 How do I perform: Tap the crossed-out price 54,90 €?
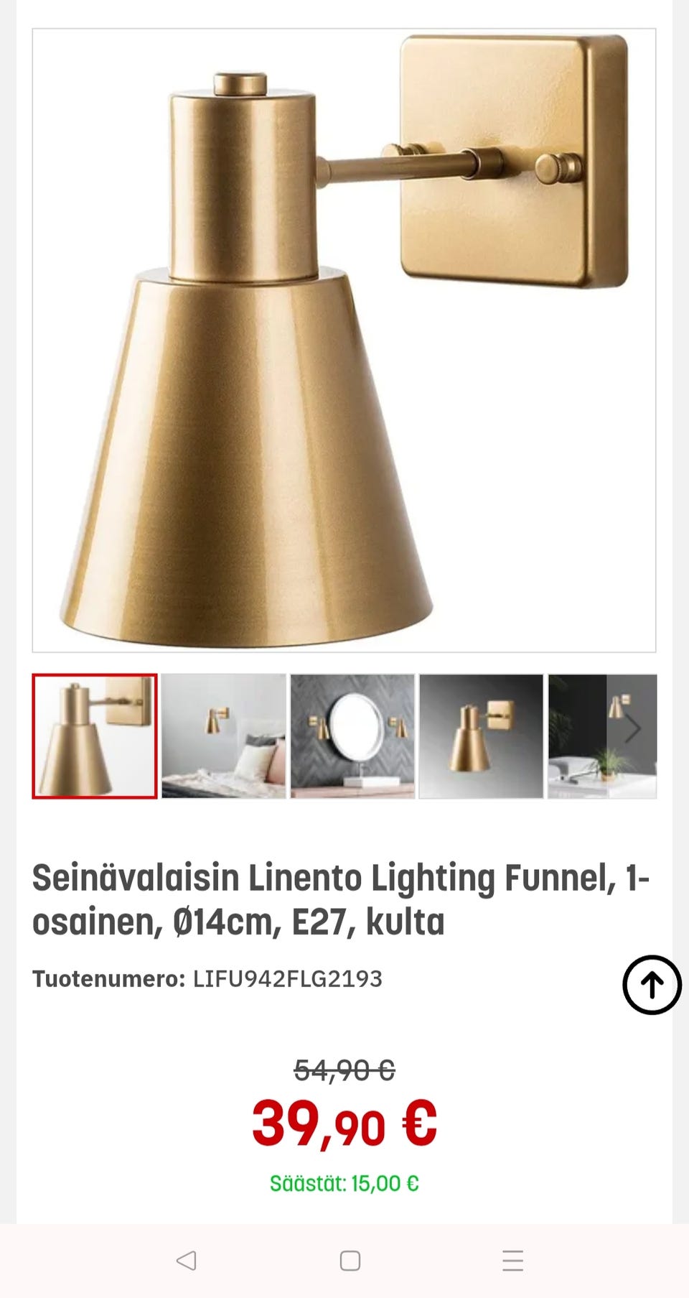point(344,1070)
